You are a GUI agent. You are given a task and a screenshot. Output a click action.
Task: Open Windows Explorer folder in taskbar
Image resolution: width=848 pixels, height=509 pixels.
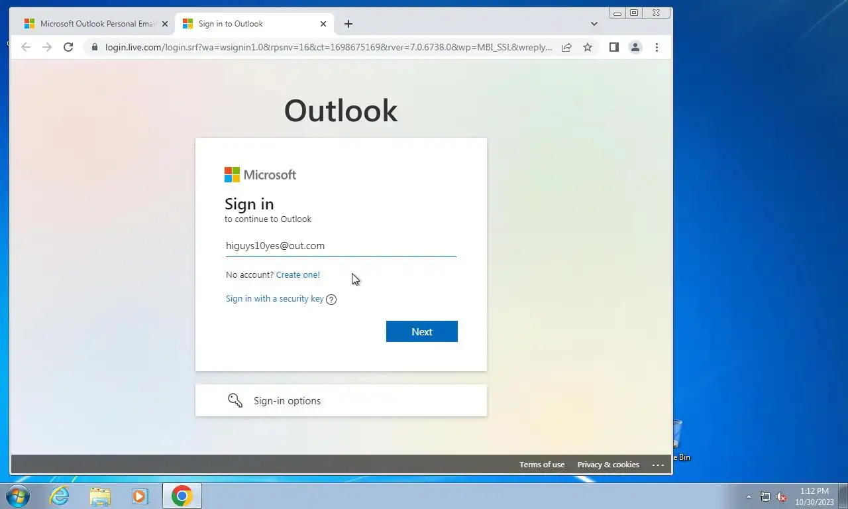tap(100, 496)
